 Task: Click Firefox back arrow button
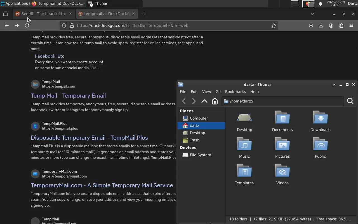pos(7,25)
